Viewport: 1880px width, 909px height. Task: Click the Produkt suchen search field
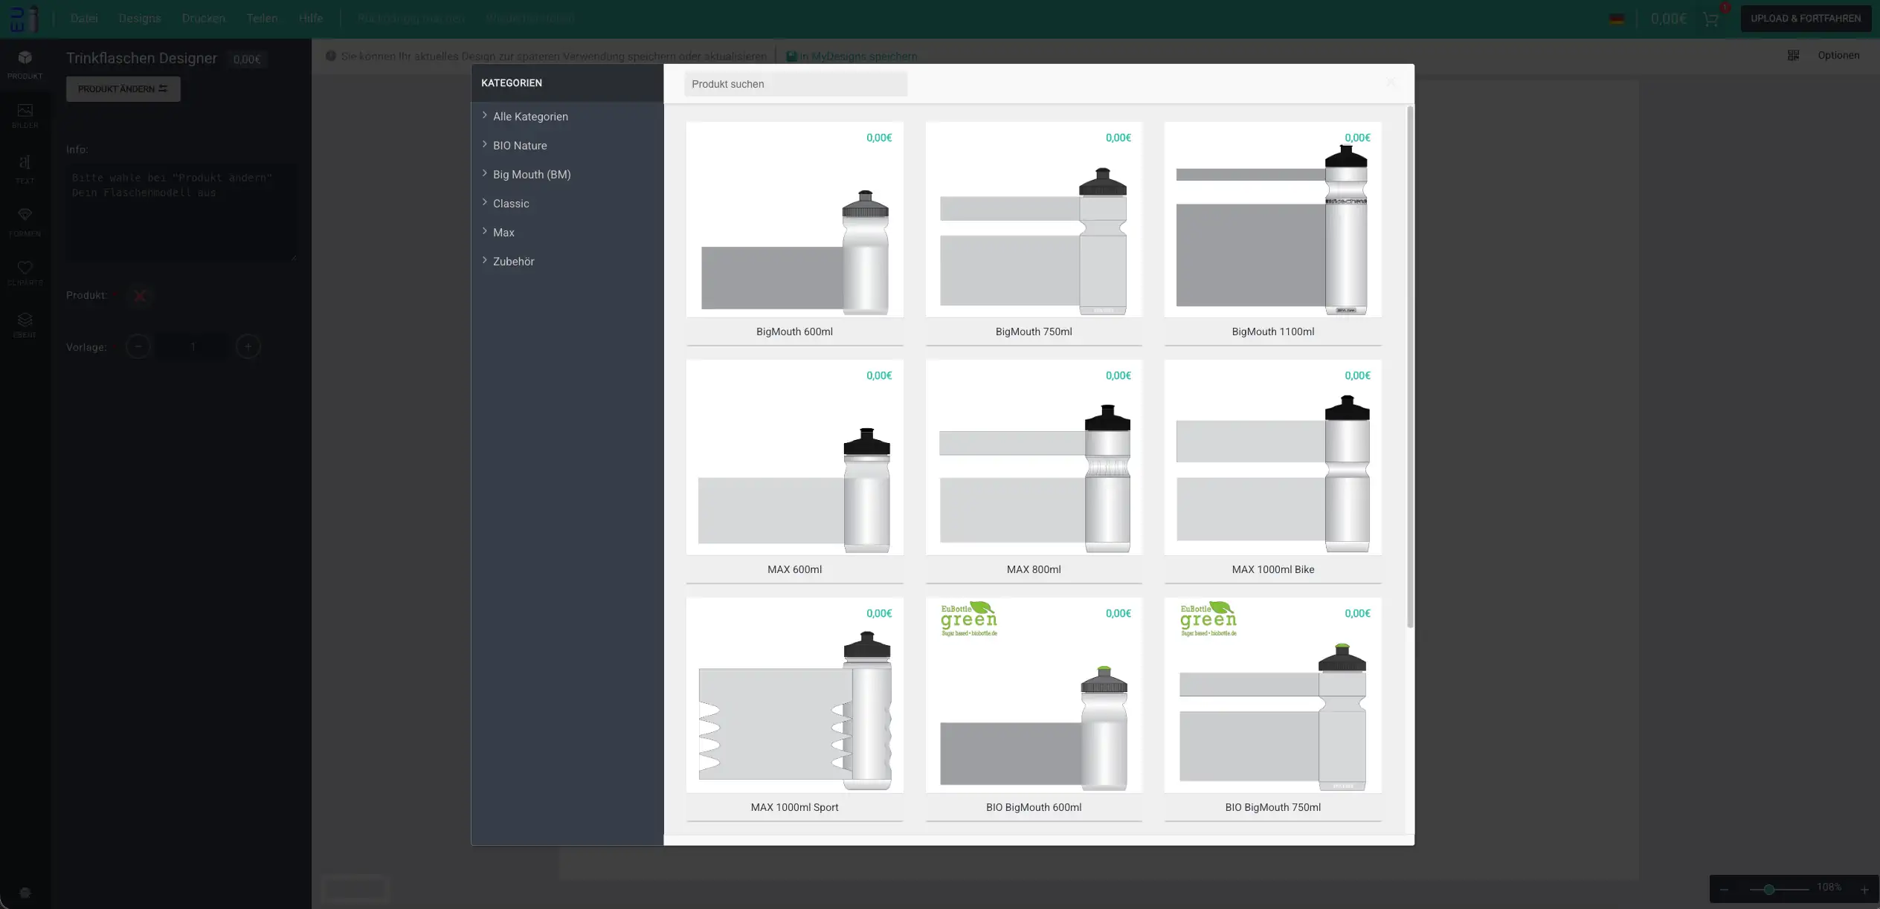(795, 84)
